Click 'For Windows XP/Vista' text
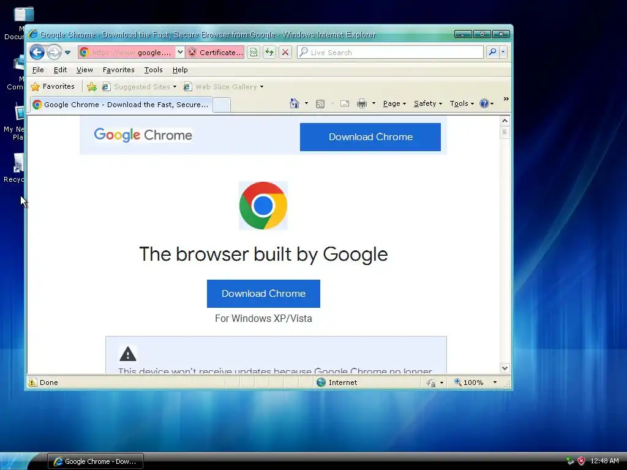This screenshot has width=627, height=470. (263, 318)
